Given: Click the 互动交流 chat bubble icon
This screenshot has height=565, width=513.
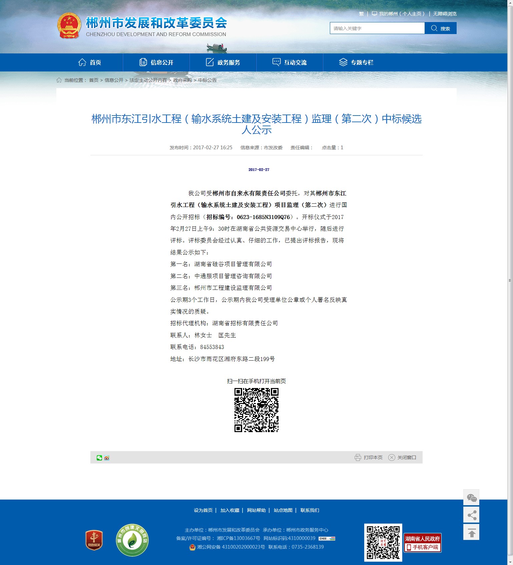Looking at the screenshot, I should [x=277, y=62].
